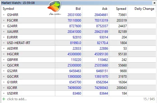157x103 pixels.
Task: Click the dot icon beside IGCIRR
Action: pos(4,88)
